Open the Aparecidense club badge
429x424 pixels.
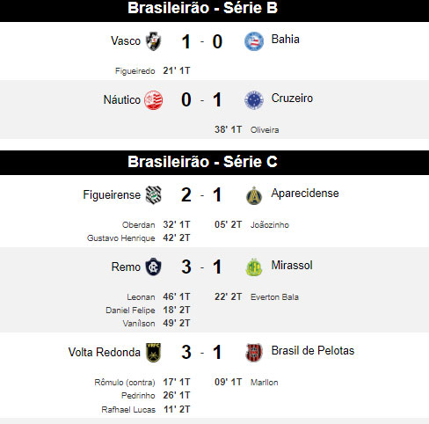[254, 195]
